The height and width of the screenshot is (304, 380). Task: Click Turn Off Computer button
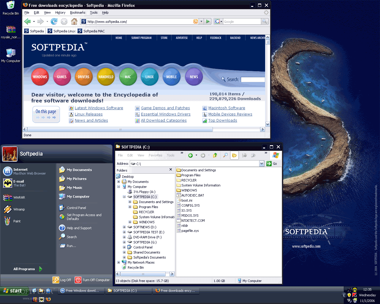(92, 280)
